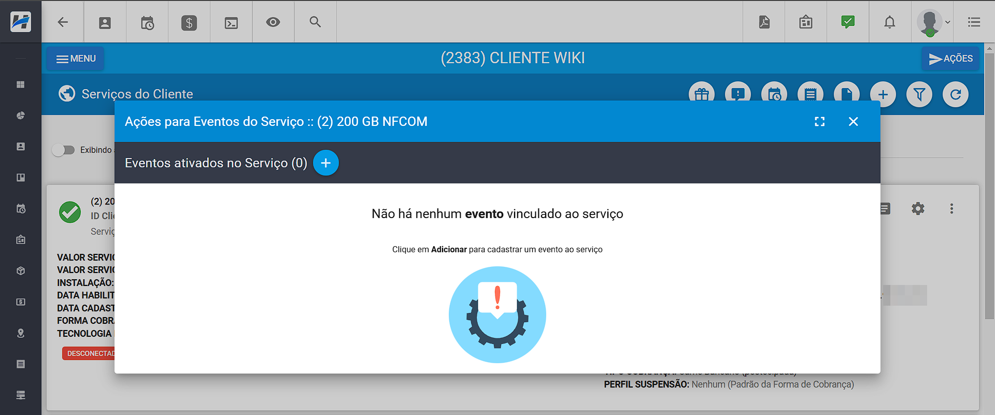Screen dimensions: 995x415
Task: Open the three-dot menu on service card
Action: [x=951, y=209]
